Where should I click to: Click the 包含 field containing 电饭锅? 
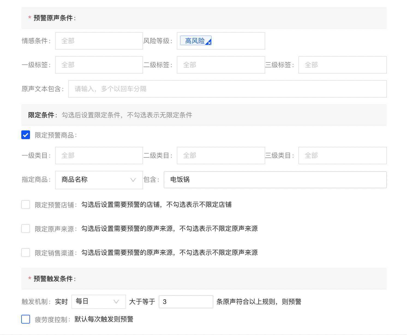coord(275,180)
